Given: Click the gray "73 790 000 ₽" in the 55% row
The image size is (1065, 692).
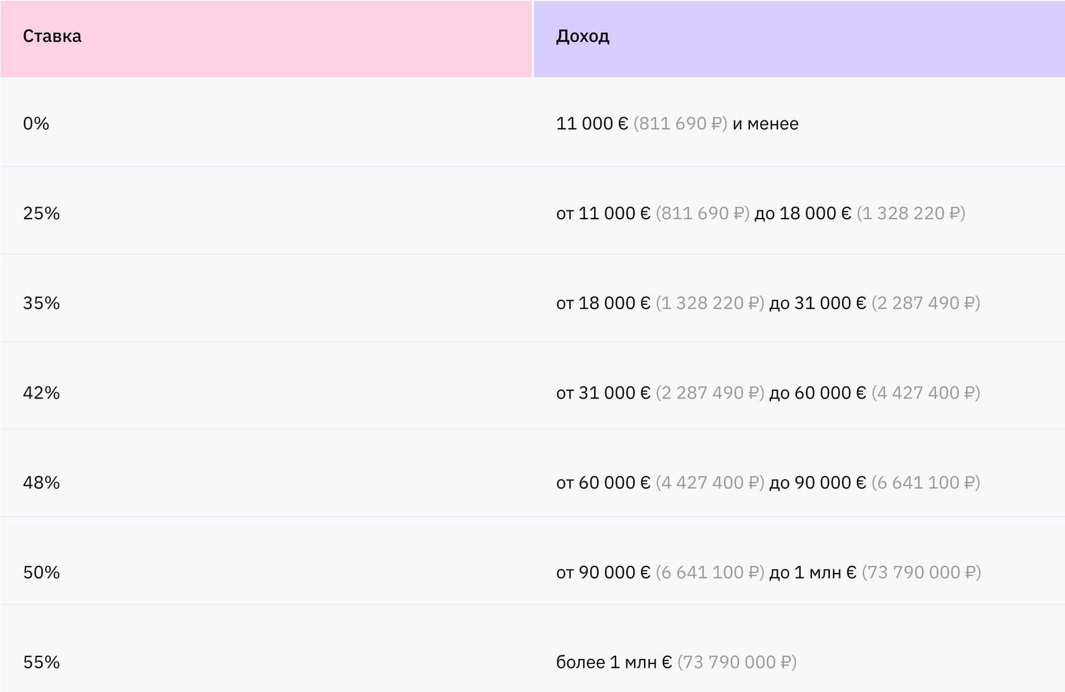Looking at the screenshot, I should (x=737, y=662).
